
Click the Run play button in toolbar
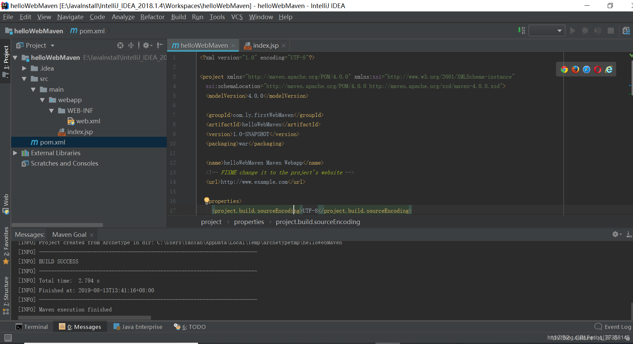572,31
